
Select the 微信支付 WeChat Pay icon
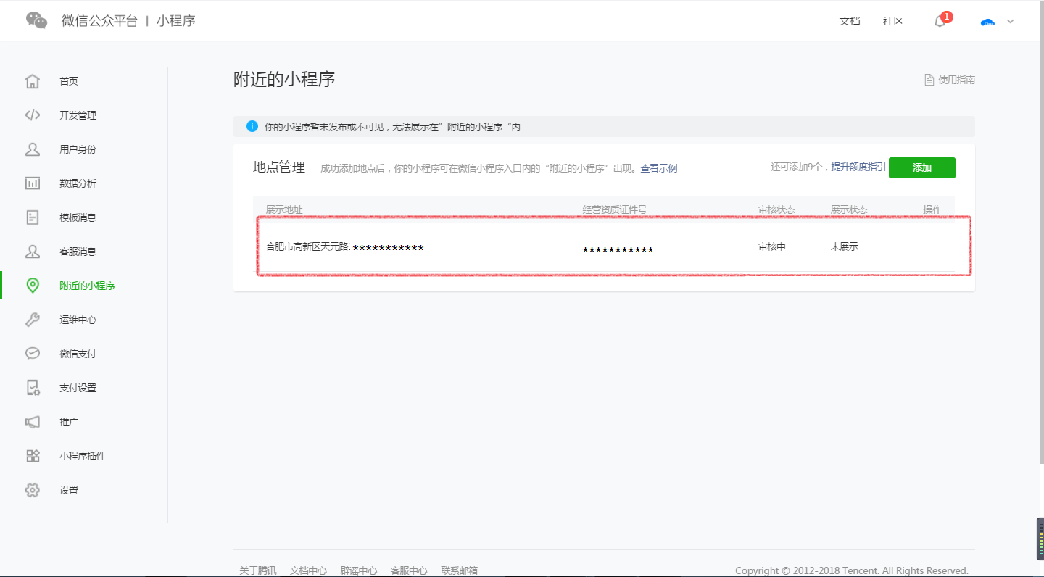[x=33, y=353]
